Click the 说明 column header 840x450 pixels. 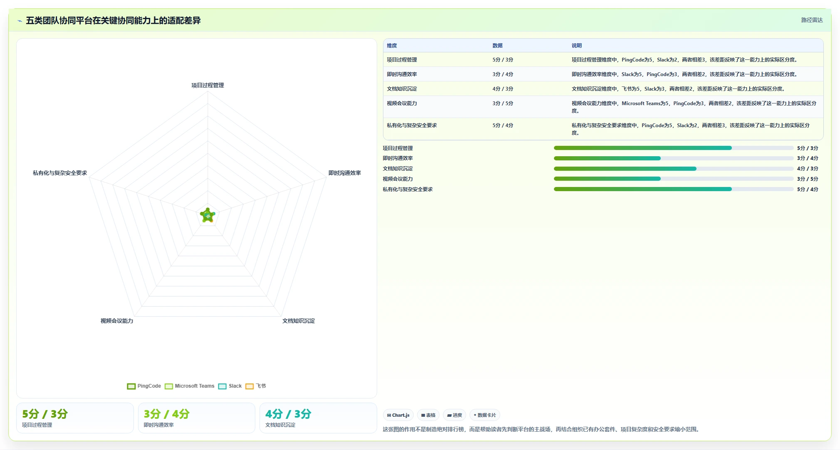tap(576, 46)
